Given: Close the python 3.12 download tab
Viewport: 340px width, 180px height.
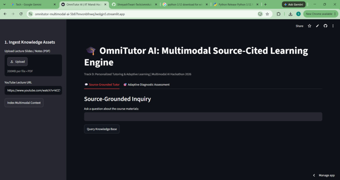Looking at the screenshot, I should coord(207,4).
